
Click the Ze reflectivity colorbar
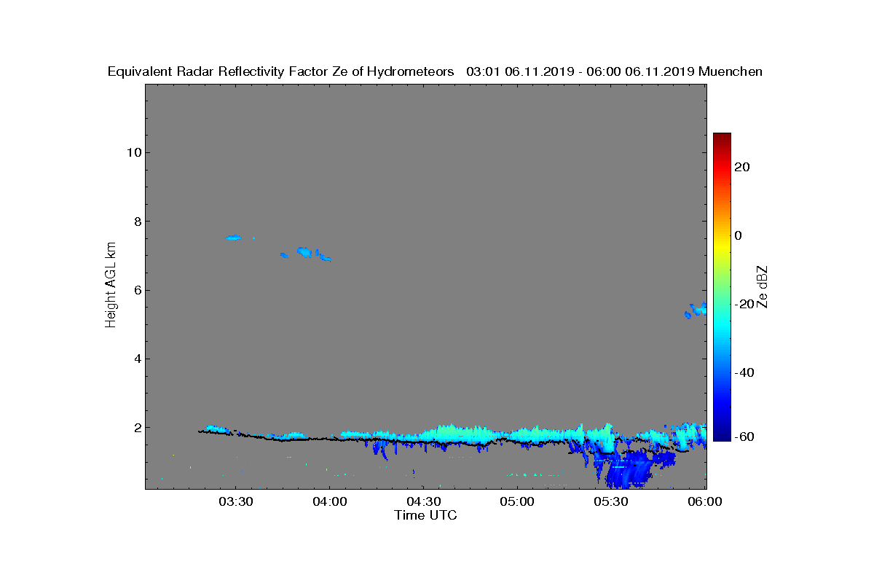pyautogui.click(x=722, y=287)
